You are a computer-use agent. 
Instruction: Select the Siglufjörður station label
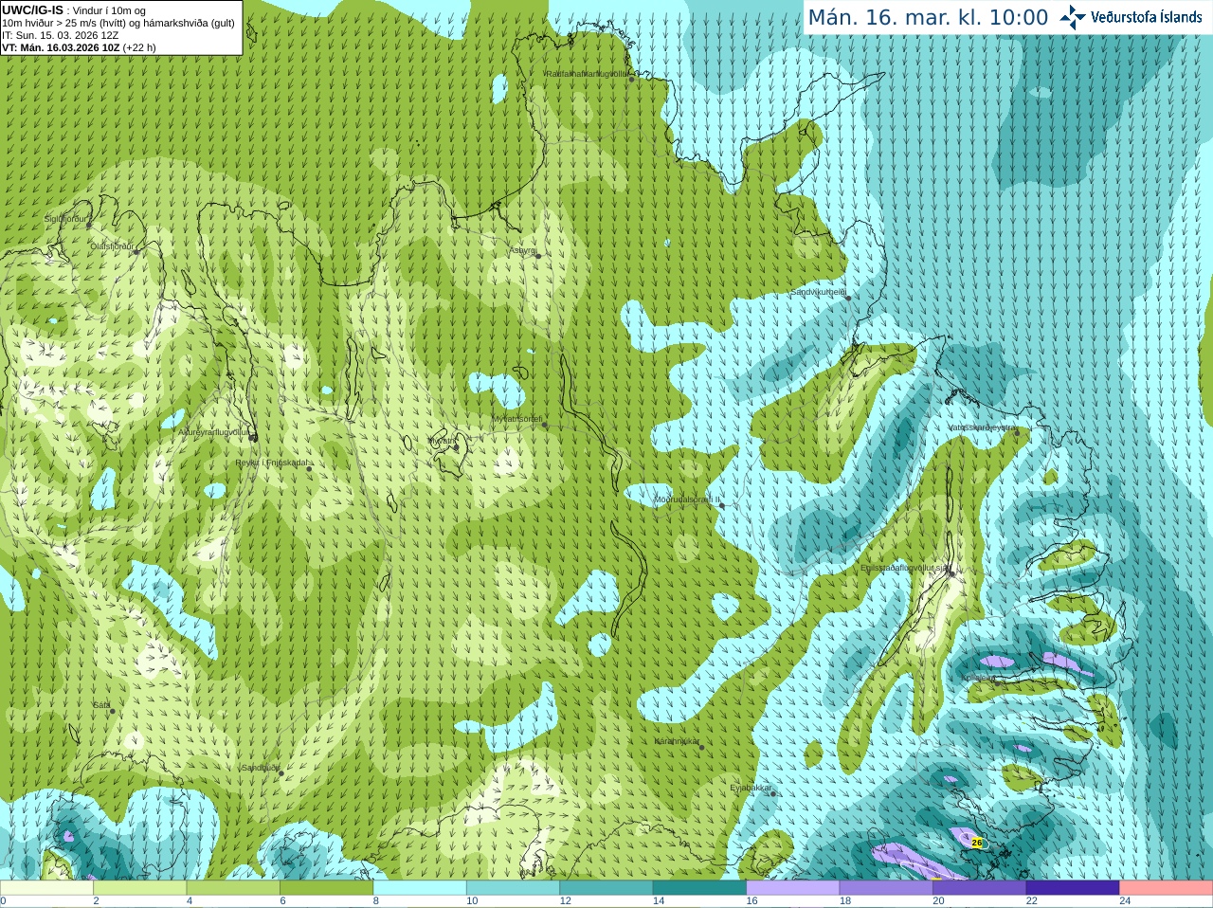click(65, 219)
